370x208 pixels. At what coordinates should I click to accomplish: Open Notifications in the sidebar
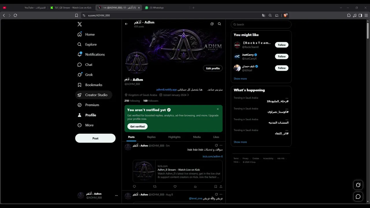[x=91, y=54]
